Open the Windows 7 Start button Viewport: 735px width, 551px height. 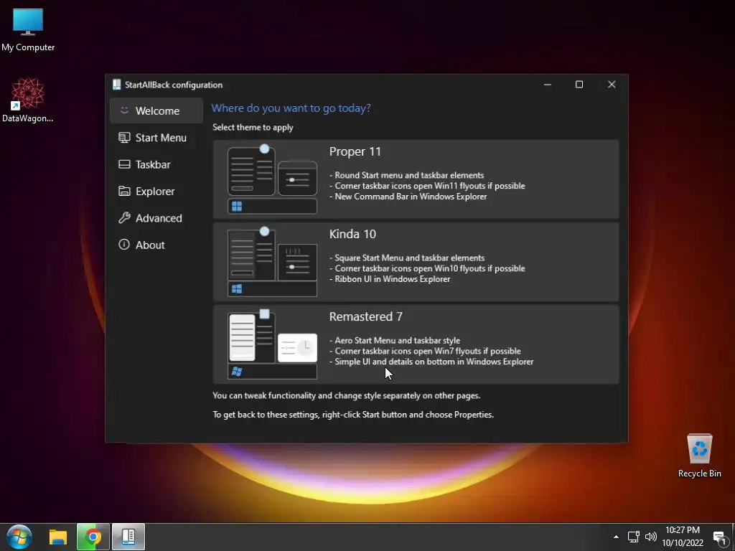click(x=19, y=537)
